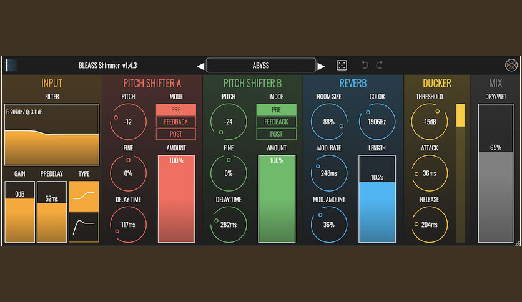Enable FEEDBACK mode for Pitch Shifter B

[277, 122]
